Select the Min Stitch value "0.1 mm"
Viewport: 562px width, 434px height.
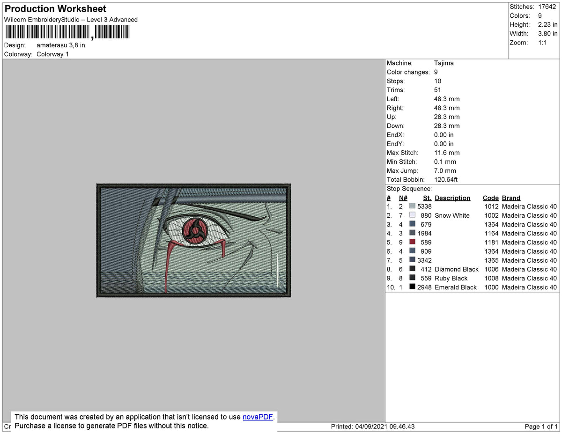[x=445, y=162]
